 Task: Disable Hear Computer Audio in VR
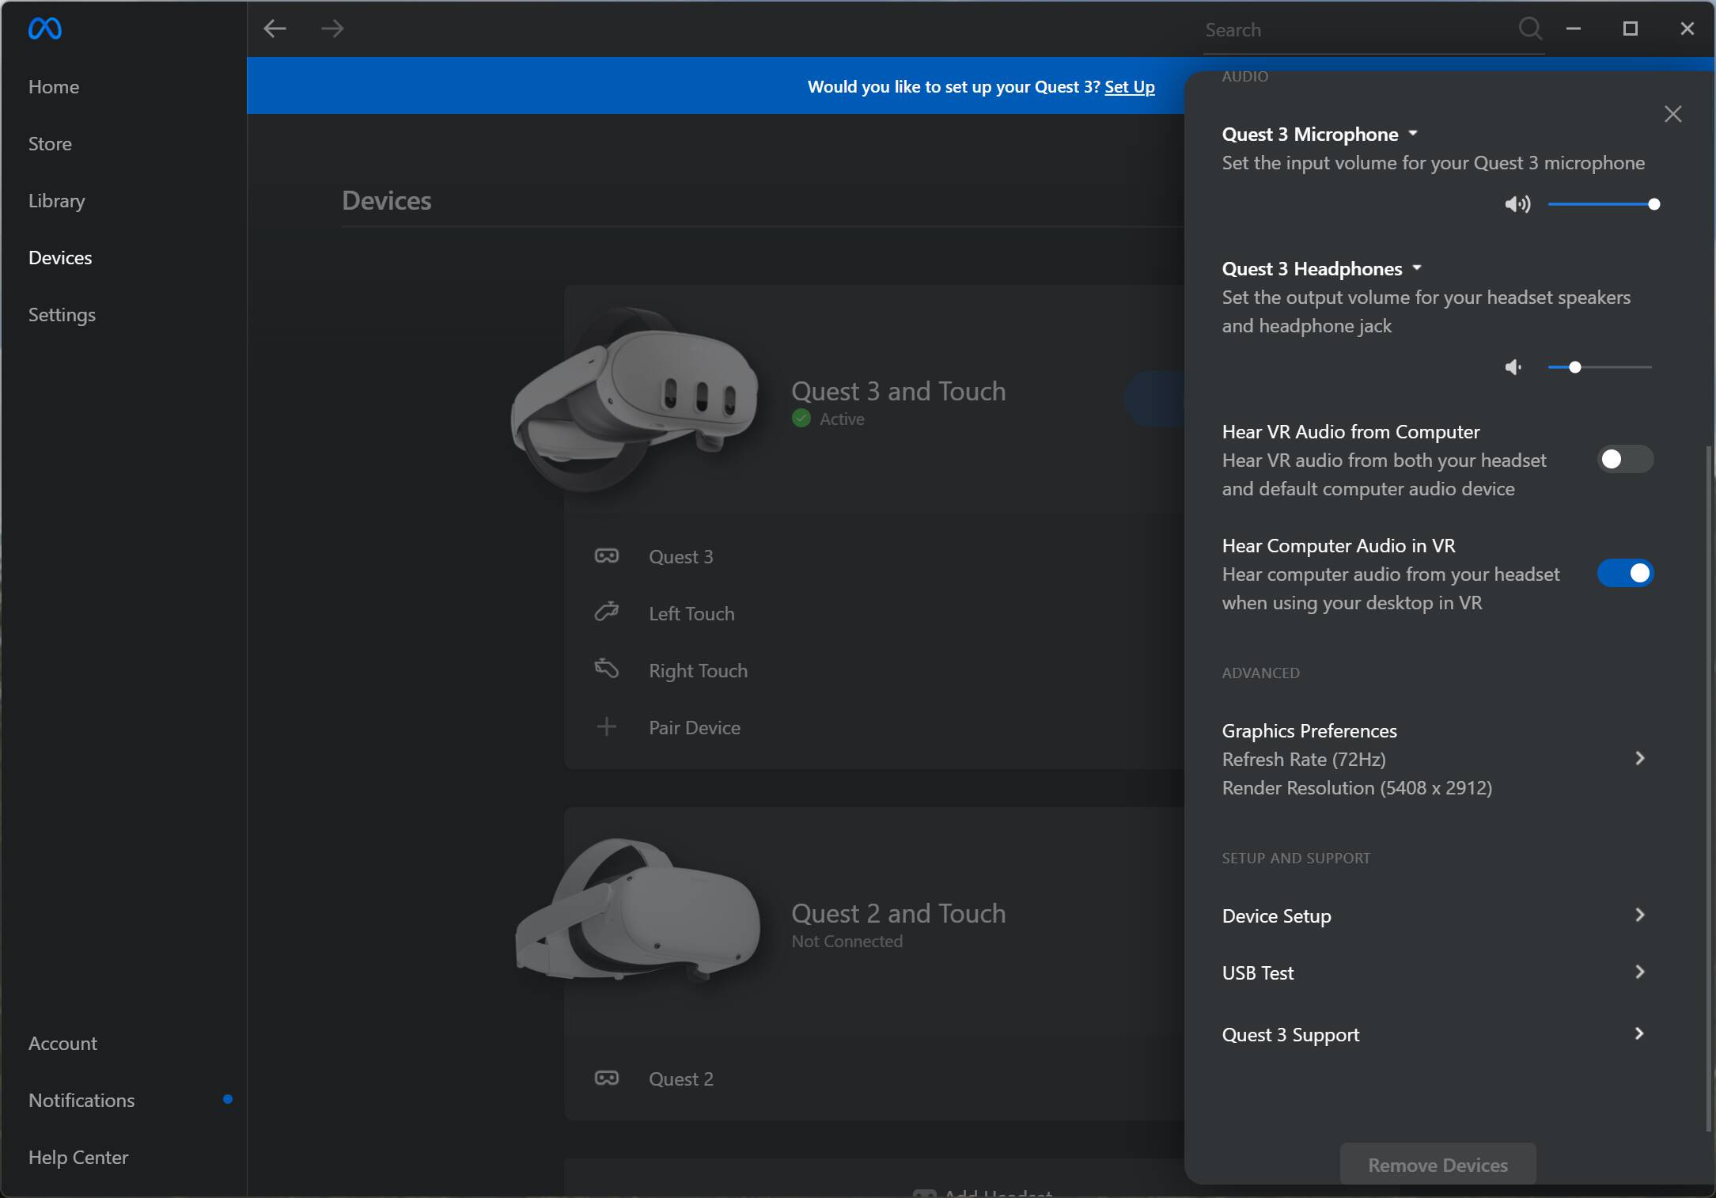pos(1625,573)
